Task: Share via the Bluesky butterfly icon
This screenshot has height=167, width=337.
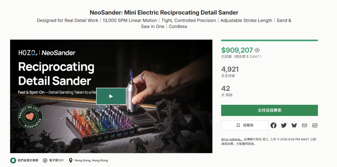Action: pyautogui.click(x=294, y=125)
